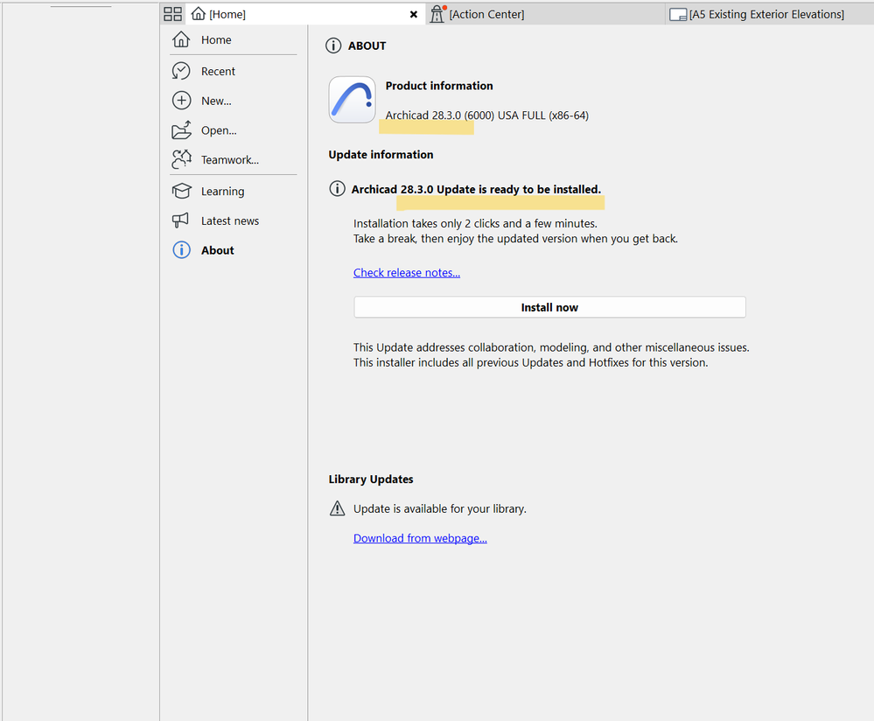The image size is (874, 721).
Task: Click the Open folder icon
Action: click(x=181, y=129)
